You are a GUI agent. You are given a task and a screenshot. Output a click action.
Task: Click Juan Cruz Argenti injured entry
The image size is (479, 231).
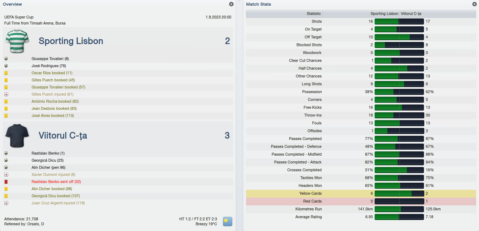pyautogui.click(x=58, y=203)
